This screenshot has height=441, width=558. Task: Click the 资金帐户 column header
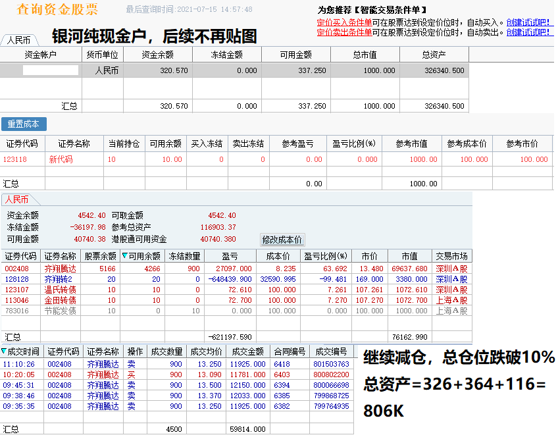[x=41, y=55]
